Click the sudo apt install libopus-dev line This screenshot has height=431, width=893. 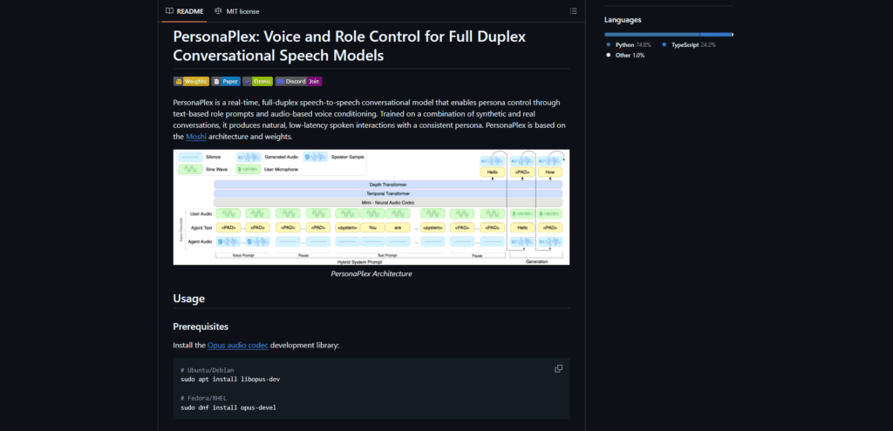(x=230, y=379)
